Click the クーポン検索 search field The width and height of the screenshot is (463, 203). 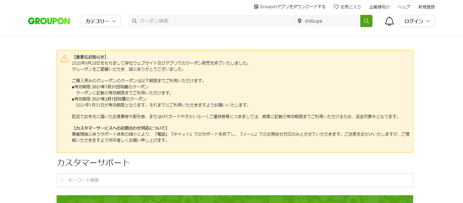click(212, 21)
